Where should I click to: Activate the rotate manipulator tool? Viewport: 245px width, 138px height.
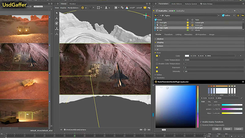click(x=57, y=23)
